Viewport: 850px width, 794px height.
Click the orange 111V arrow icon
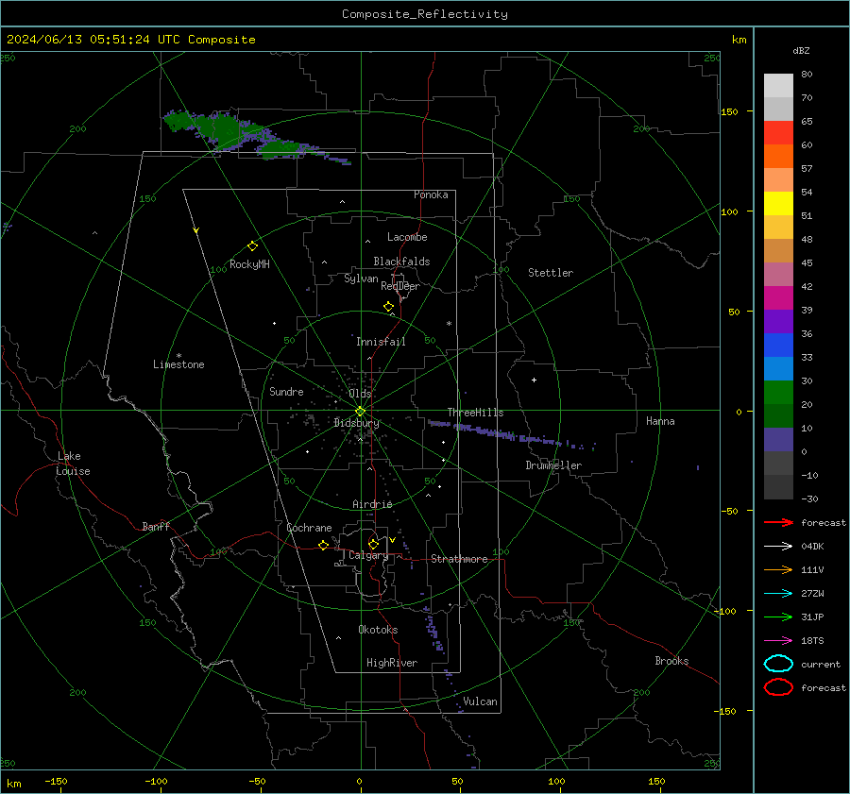778,569
